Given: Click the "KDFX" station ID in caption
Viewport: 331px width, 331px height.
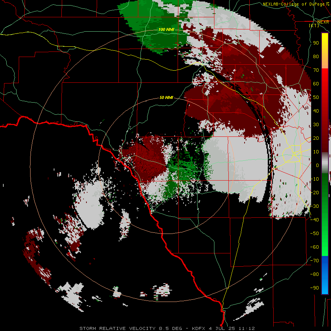Looking at the screenshot, I should click(199, 328).
